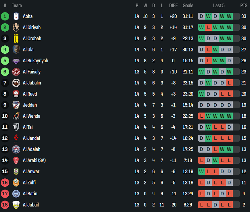Click Al Wehda's first loss form box

click(x=201, y=116)
